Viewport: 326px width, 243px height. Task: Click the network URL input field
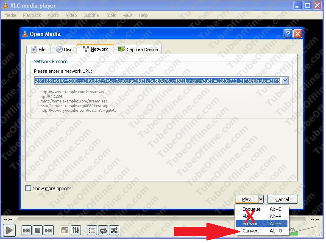point(157,80)
